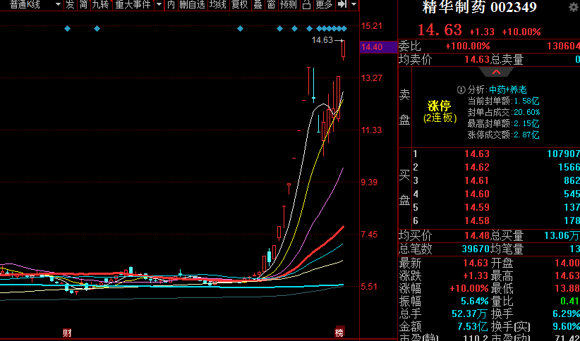The image size is (580, 341).
Task: Open the settings gear beside stock name
Action: (x=574, y=7)
